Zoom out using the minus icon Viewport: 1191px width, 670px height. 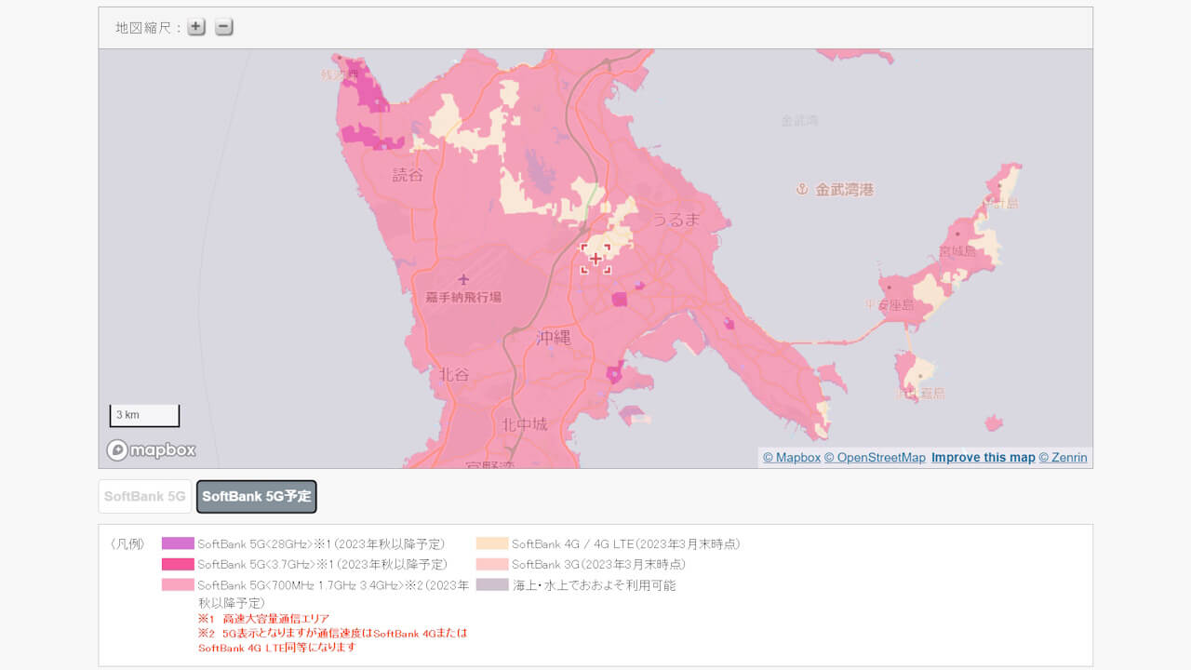pyautogui.click(x=222, y=27)
